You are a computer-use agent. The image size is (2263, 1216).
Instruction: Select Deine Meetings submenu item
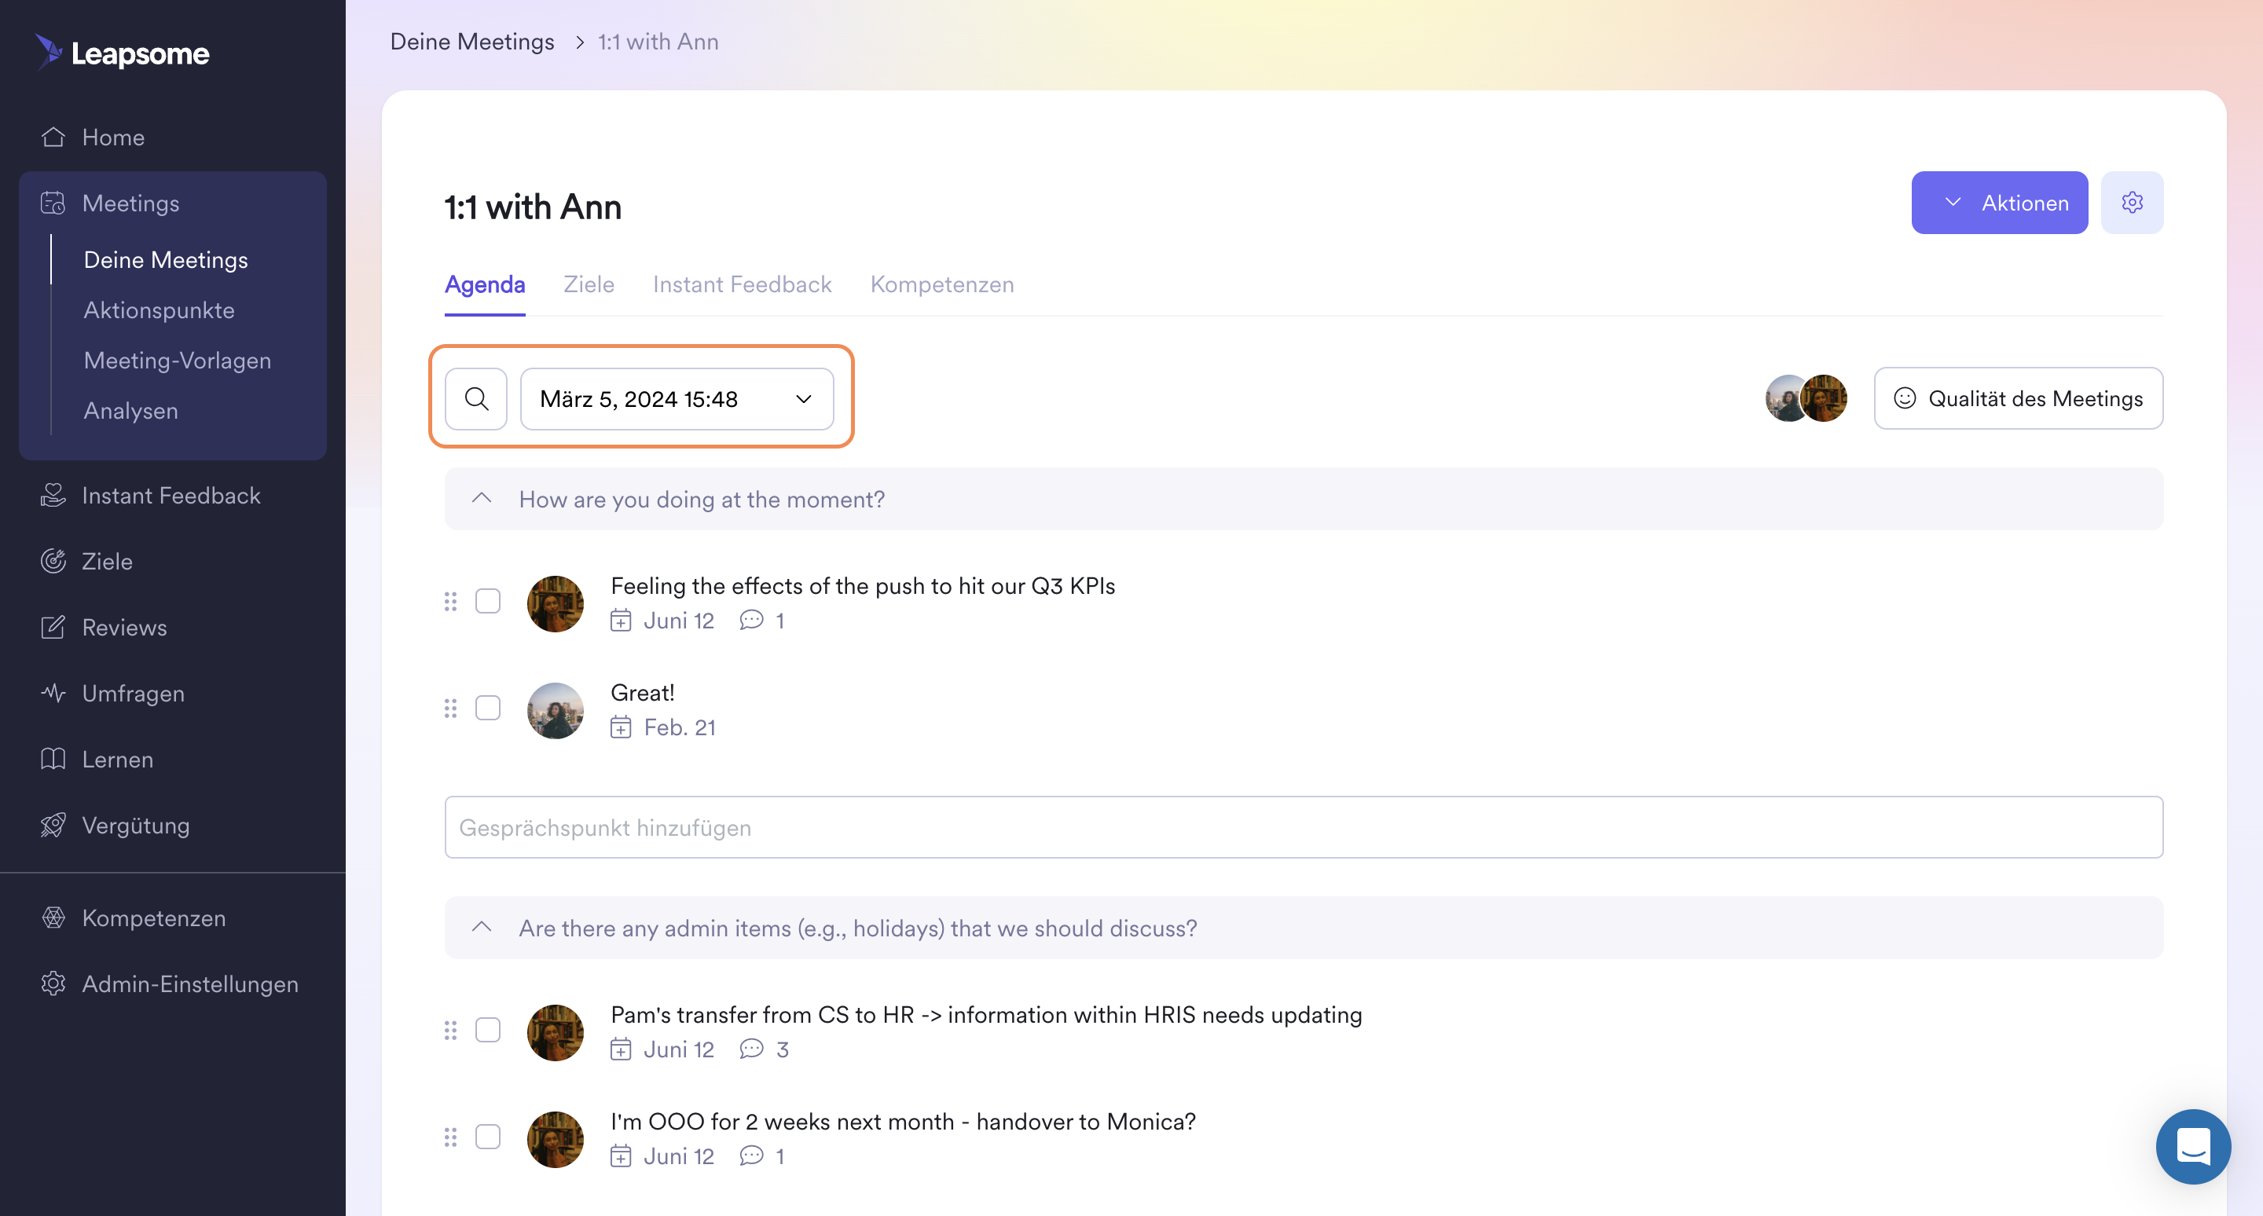click(x=165, y=260)
